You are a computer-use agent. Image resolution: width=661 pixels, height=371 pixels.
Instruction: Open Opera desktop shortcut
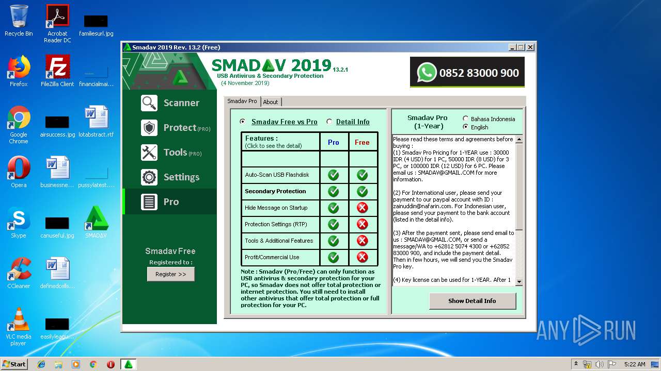coord(19,172)
